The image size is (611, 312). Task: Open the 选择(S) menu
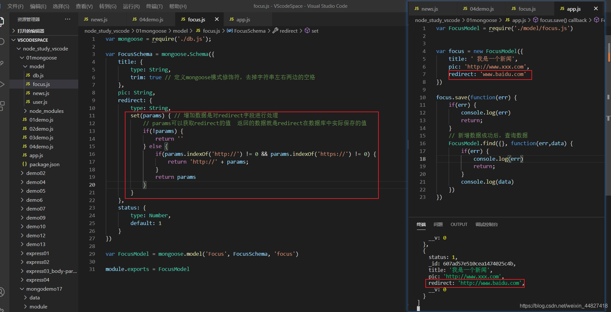tap(61, 6)
